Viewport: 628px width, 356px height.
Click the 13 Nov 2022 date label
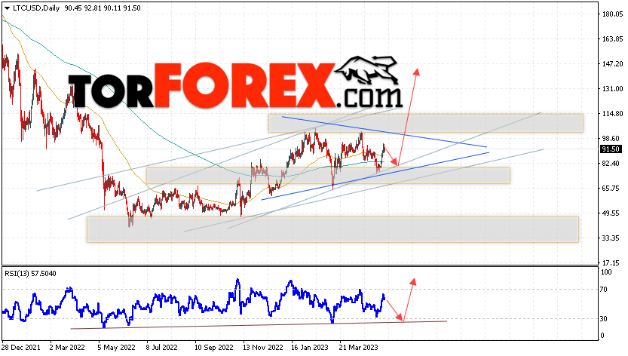tap(262, 347)
